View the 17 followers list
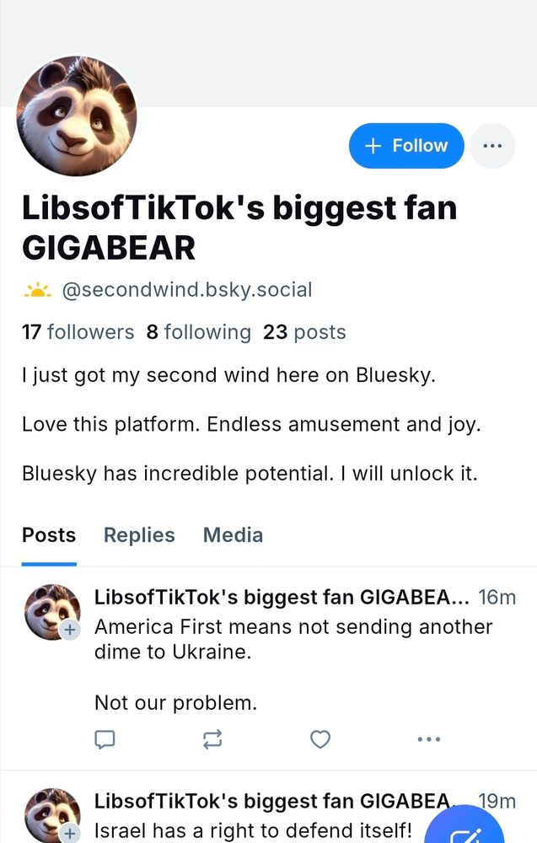The image size is (537, 843). (78, 332)
